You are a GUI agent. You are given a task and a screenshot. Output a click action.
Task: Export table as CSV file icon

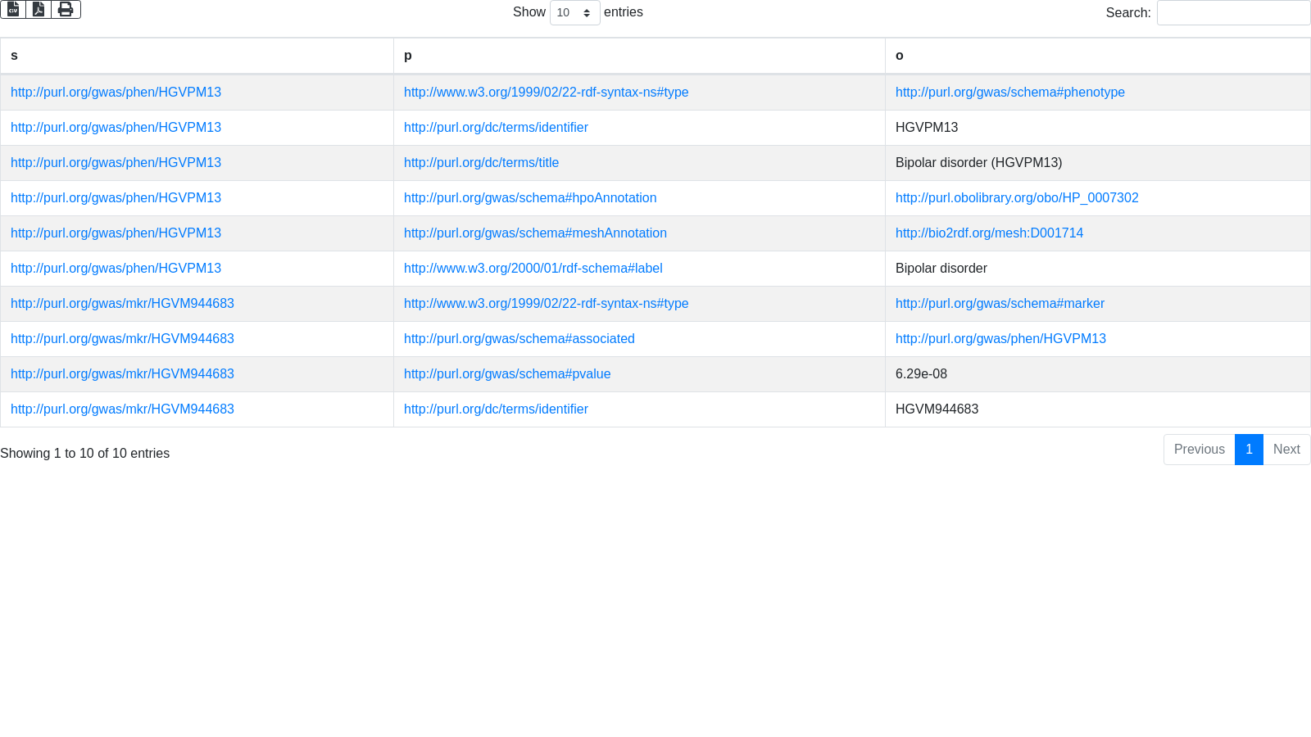click(x=13, y=9)
